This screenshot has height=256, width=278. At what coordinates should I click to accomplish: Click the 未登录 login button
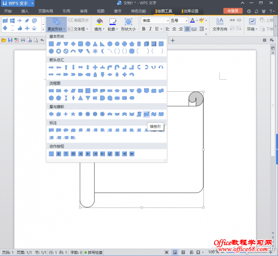tap(233, 11)
